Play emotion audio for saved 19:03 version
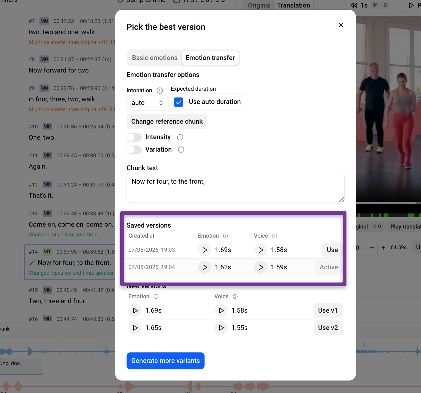Image resolution: width=421 pixels, height=393 pixels. coord(205,250)
